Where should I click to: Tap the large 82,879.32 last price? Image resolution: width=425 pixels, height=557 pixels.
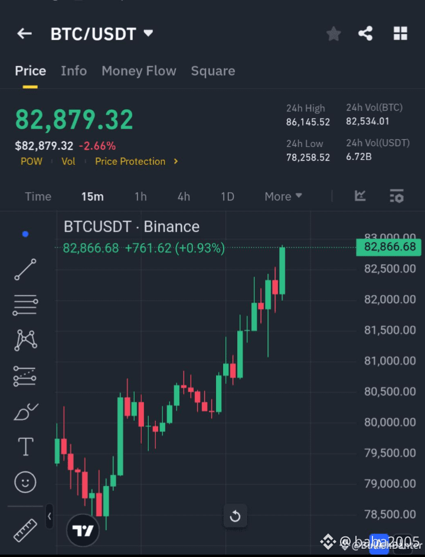[x=74, y=119]
